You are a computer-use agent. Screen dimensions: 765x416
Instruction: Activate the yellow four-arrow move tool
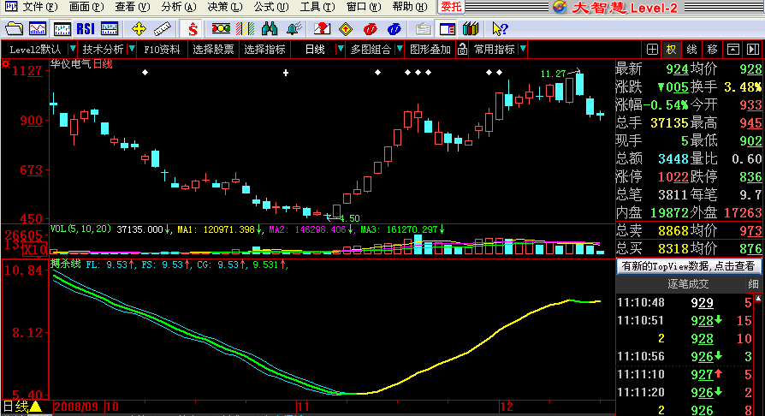(x=139, y=29)
